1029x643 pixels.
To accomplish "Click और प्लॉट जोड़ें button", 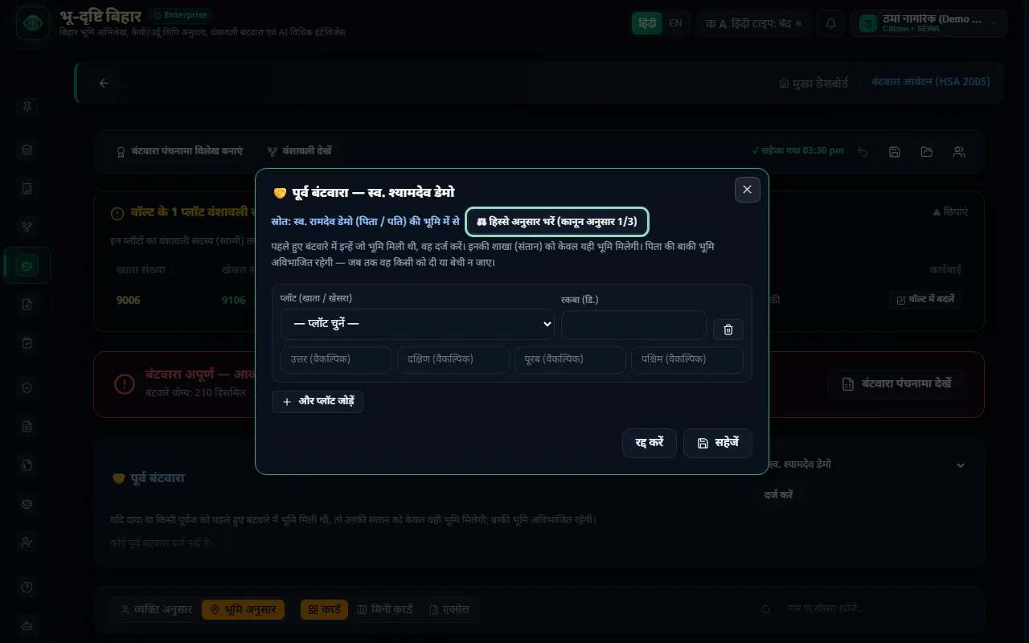I will tap(318, 401).
